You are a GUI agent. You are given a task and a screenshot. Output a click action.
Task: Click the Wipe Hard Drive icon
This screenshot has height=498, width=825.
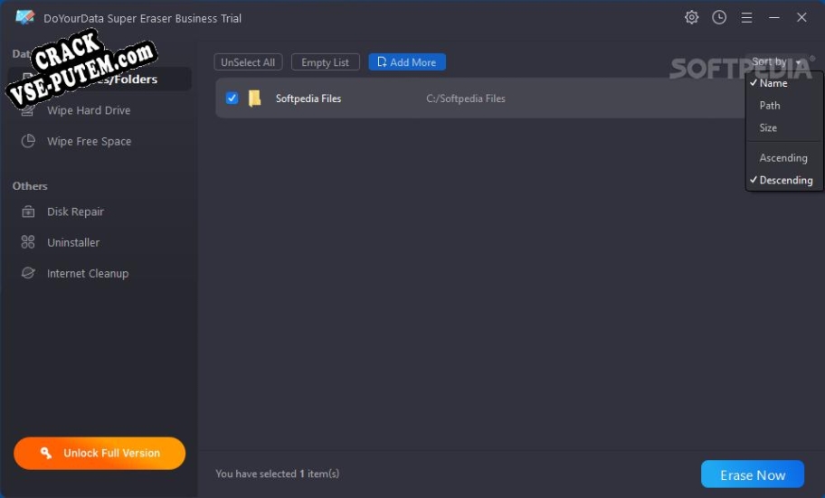click(x=28, y=110)
